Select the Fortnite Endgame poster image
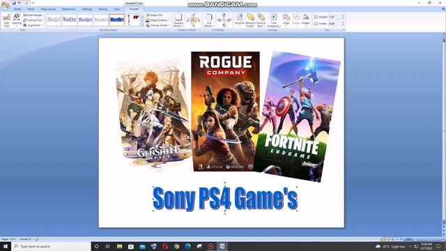446x251 pixels. (x=298, y=116)
